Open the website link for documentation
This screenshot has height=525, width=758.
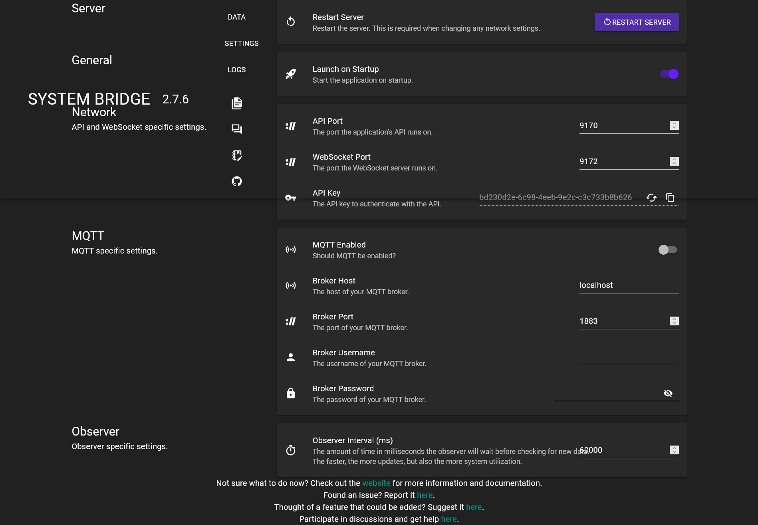point(376,483)
